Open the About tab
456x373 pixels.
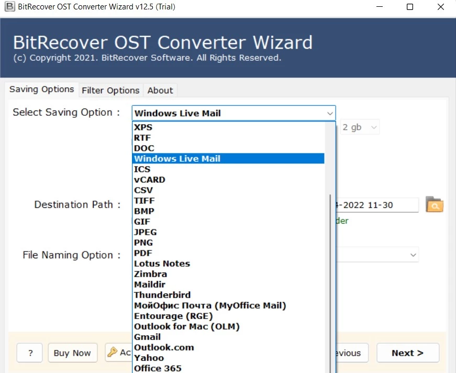pyautogui.click(x=160, y=91)
